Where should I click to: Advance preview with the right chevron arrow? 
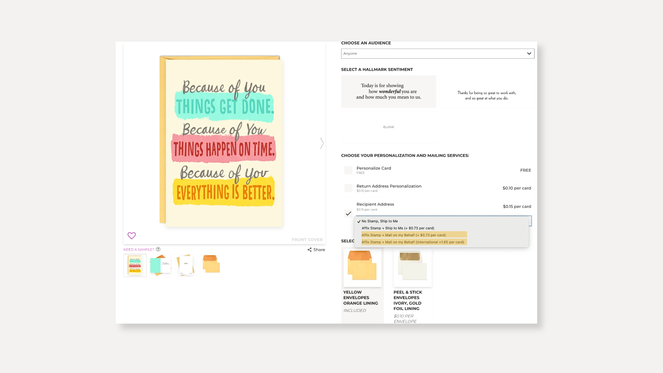(322, 143)
